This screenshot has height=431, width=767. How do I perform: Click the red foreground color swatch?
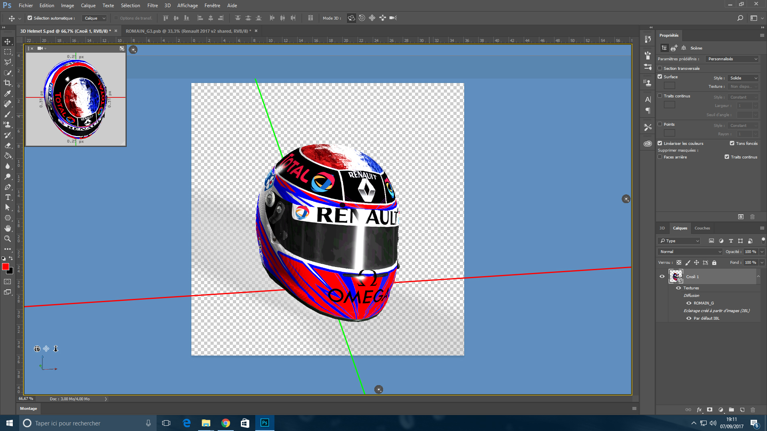[5, 267]
